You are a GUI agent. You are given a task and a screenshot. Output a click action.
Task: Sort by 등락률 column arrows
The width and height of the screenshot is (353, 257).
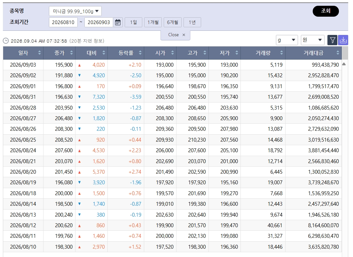(140, 53)
